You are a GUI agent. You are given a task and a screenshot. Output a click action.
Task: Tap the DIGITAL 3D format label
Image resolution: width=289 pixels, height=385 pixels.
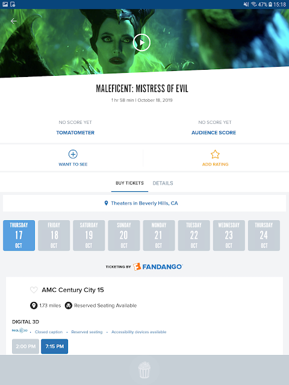click(x=25, y=322)
